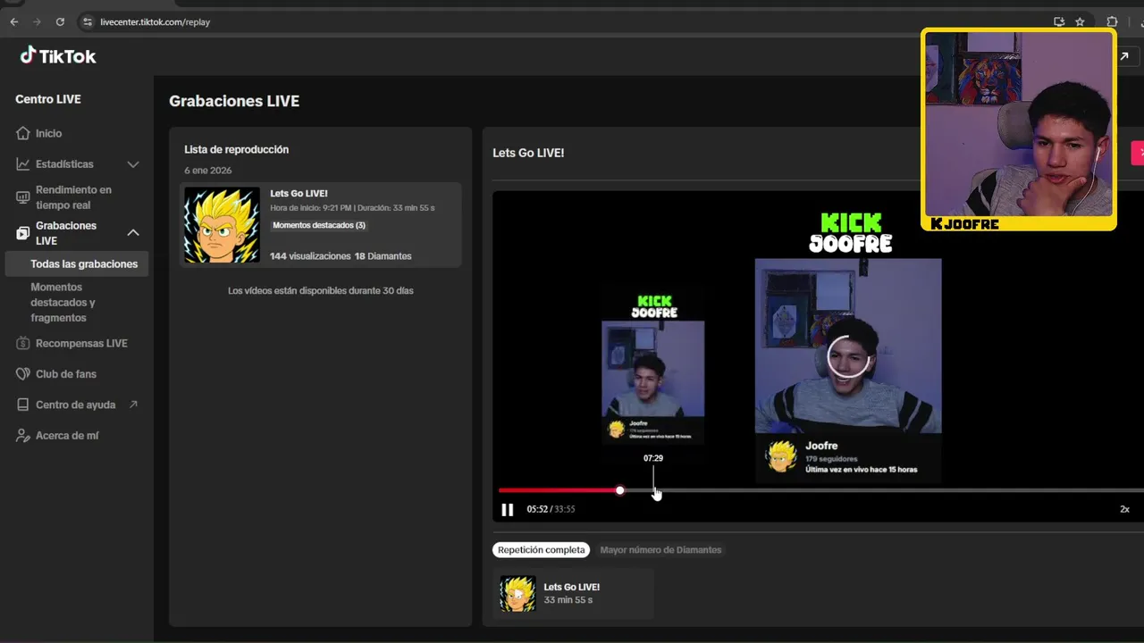Seek video at 07:29 marker on timeline
The image size is (1144, 643).
(x=653, y=490)
